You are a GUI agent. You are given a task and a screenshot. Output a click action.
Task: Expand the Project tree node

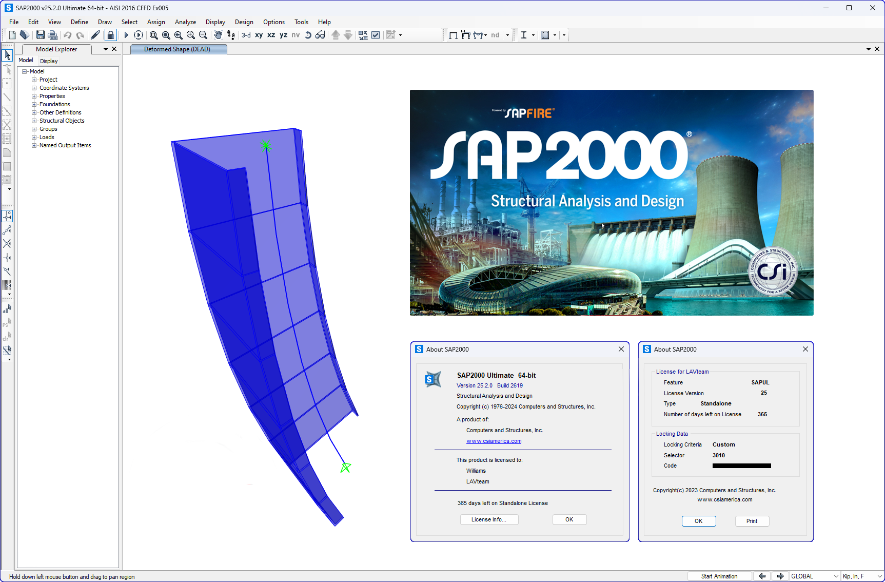[34, 80]
